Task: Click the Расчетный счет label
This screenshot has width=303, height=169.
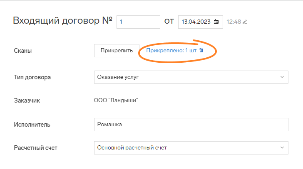Action: coord(35,148)
